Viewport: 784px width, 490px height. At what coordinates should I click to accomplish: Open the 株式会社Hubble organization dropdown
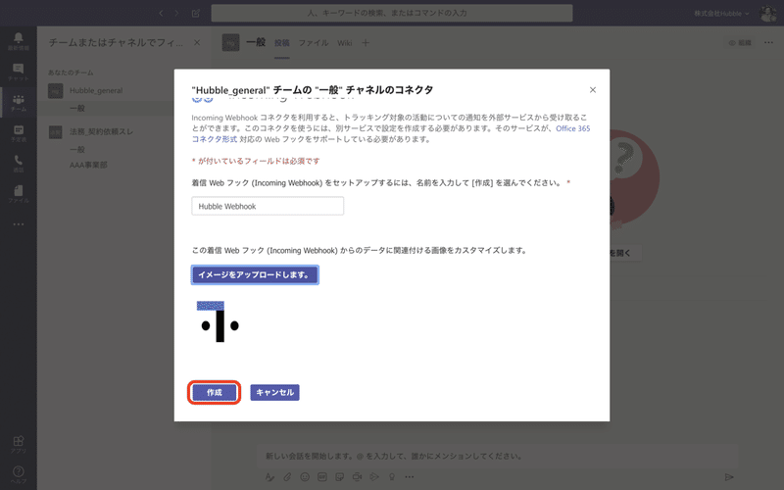(x=721, y=14)
